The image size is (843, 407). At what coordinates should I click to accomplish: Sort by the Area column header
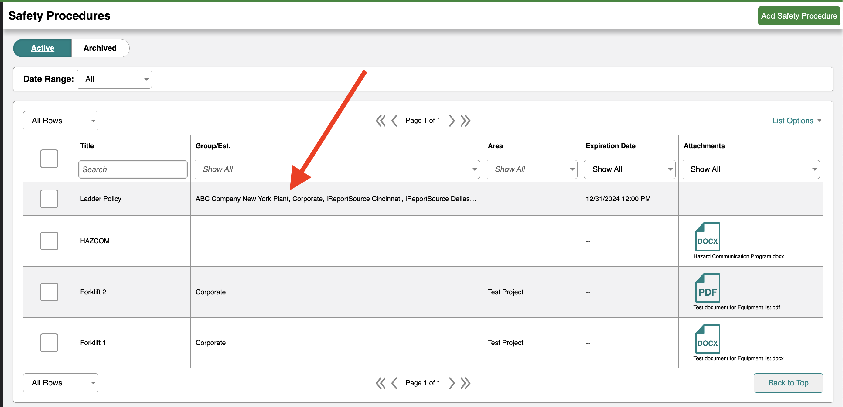point(495,146)
